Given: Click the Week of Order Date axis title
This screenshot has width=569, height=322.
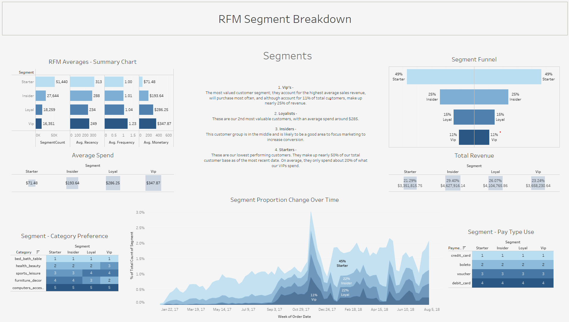Looking at the screenshot, I should tap(294, 316).
